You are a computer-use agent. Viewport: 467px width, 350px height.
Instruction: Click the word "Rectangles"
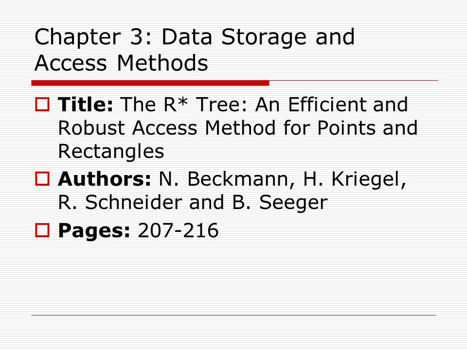pos(111,152)
